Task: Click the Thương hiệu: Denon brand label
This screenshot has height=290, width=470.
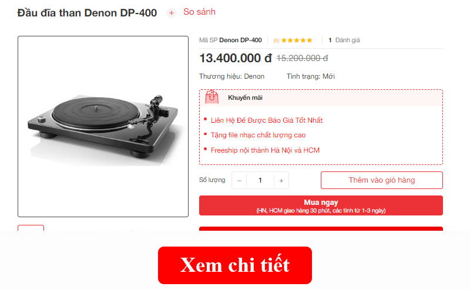Action: click(x=231, y=76)
